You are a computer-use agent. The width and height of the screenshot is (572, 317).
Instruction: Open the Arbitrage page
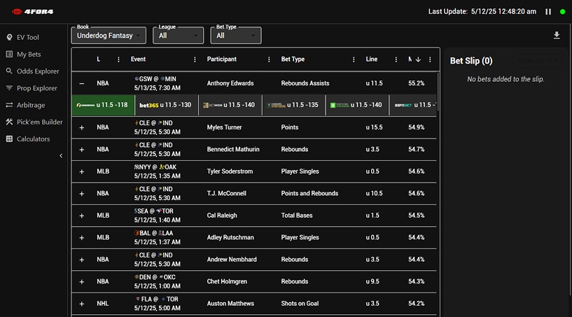tap(25, 105)
